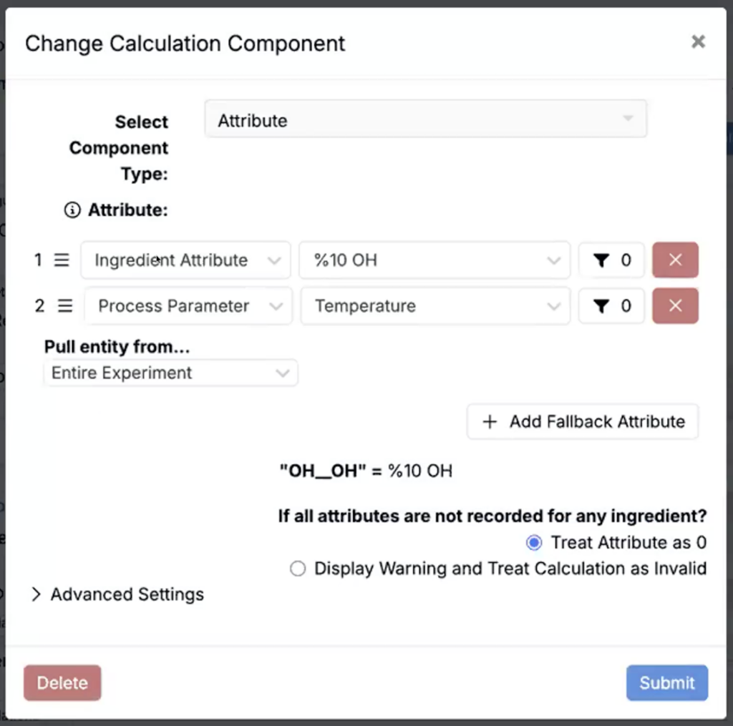Open the Temperature parameter dropdown
Viewport: 733px width, 726px height.
pos(435,306)
